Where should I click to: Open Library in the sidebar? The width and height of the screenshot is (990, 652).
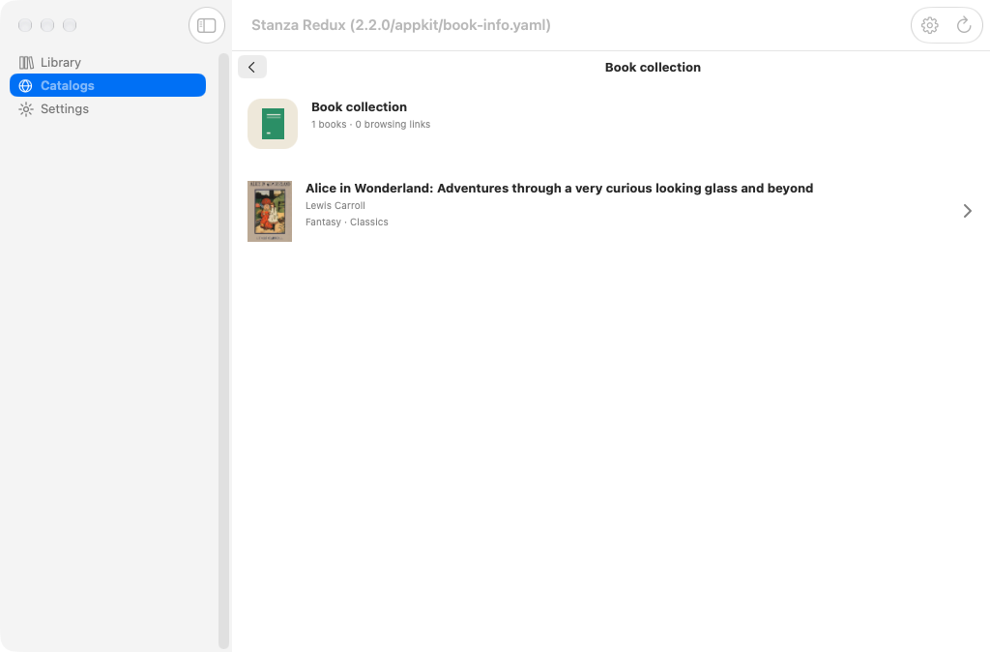point(107,62)
